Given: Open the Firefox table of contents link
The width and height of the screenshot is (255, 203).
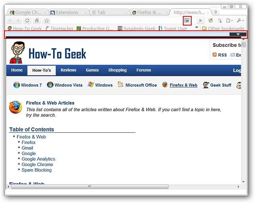Looking at the screenshot, I should [28, 142].
